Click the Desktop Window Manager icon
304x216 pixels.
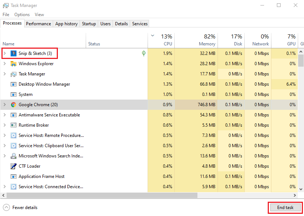pyautogui.click(x=14, y=84)
